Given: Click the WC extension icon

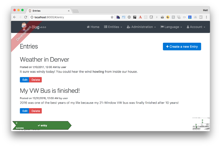Looking at the screenshot, I should click(201, 17).
